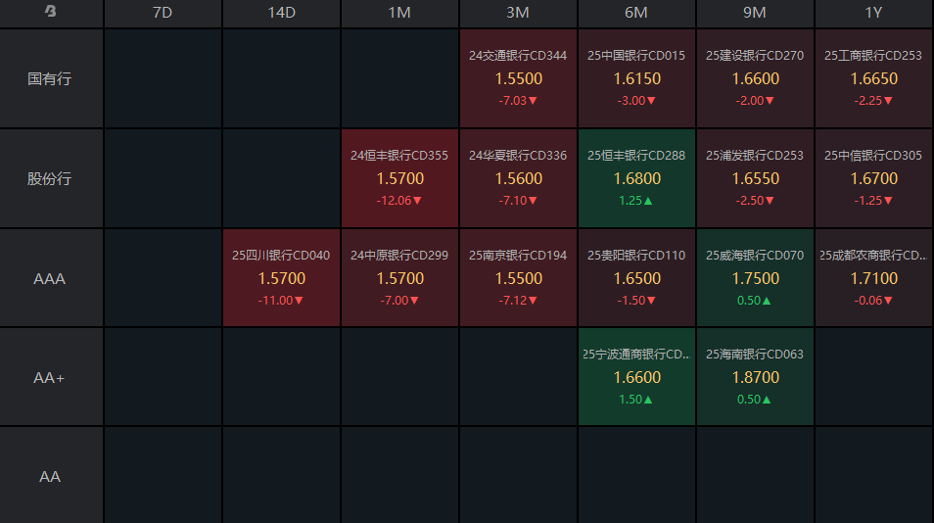The width and height of the screenshot is (934, 523).
Task: Click the -7.12 change value
Action: point(518,301)
